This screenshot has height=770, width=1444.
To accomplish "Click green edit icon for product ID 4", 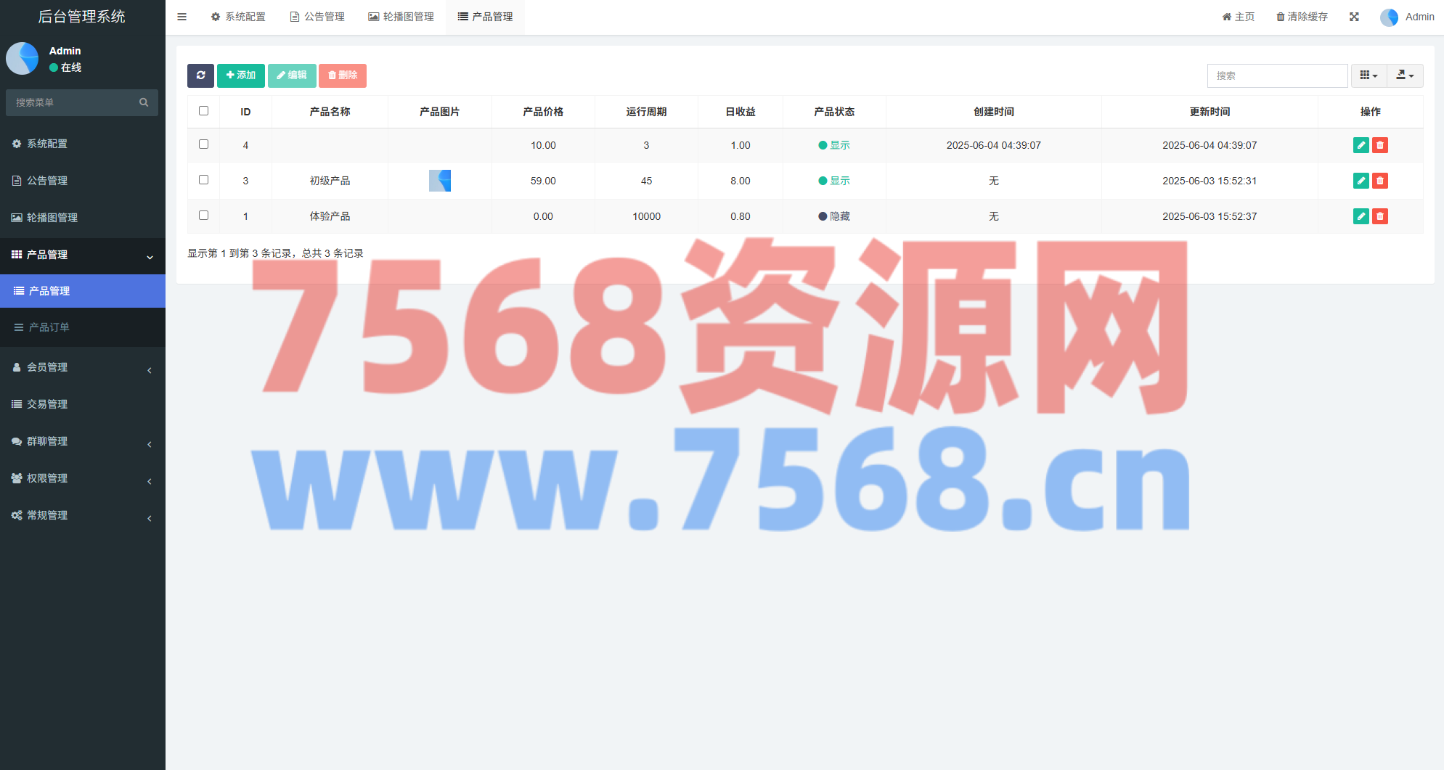I will tap(1361, 145).
